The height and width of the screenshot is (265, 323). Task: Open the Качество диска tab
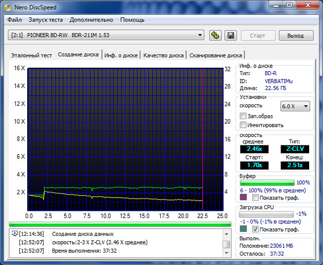(163, 55)
